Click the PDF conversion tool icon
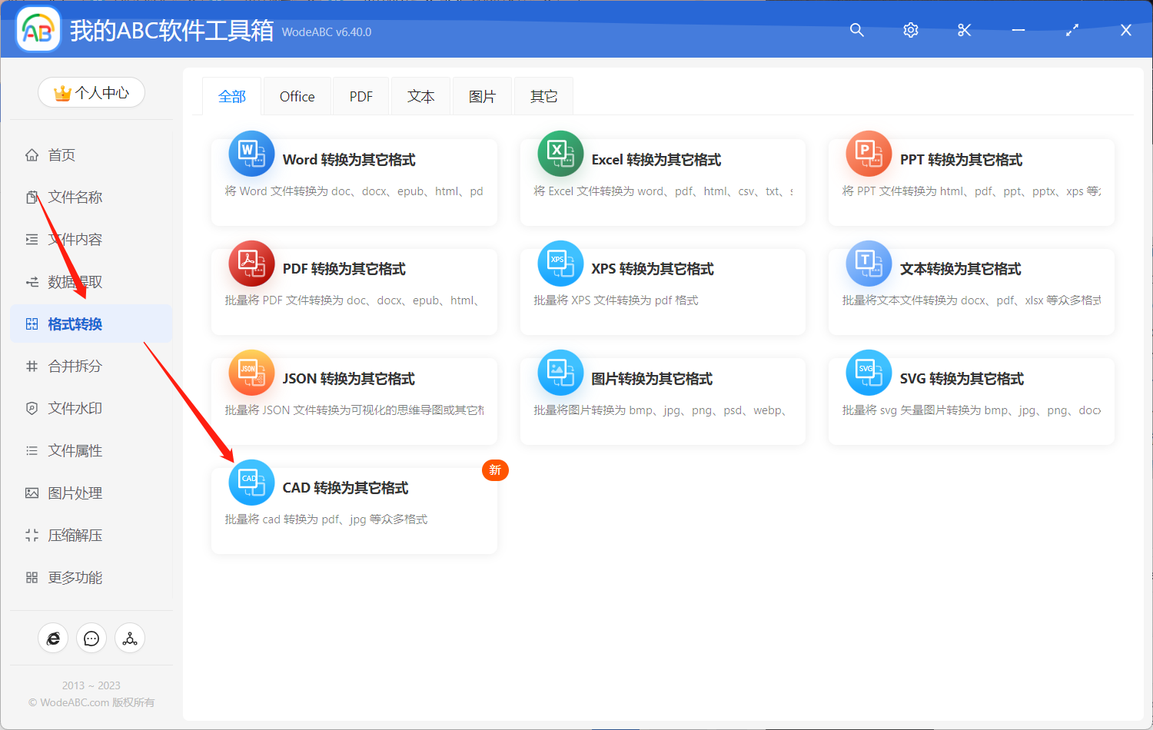Viewport: 1153px width, 730px height. 251,263
